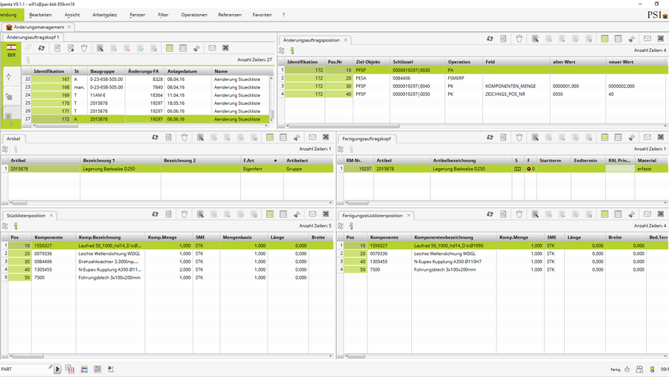Toggle green table view in Stücklistenposition toolbar
669x377 pixels.
[270, 214]
